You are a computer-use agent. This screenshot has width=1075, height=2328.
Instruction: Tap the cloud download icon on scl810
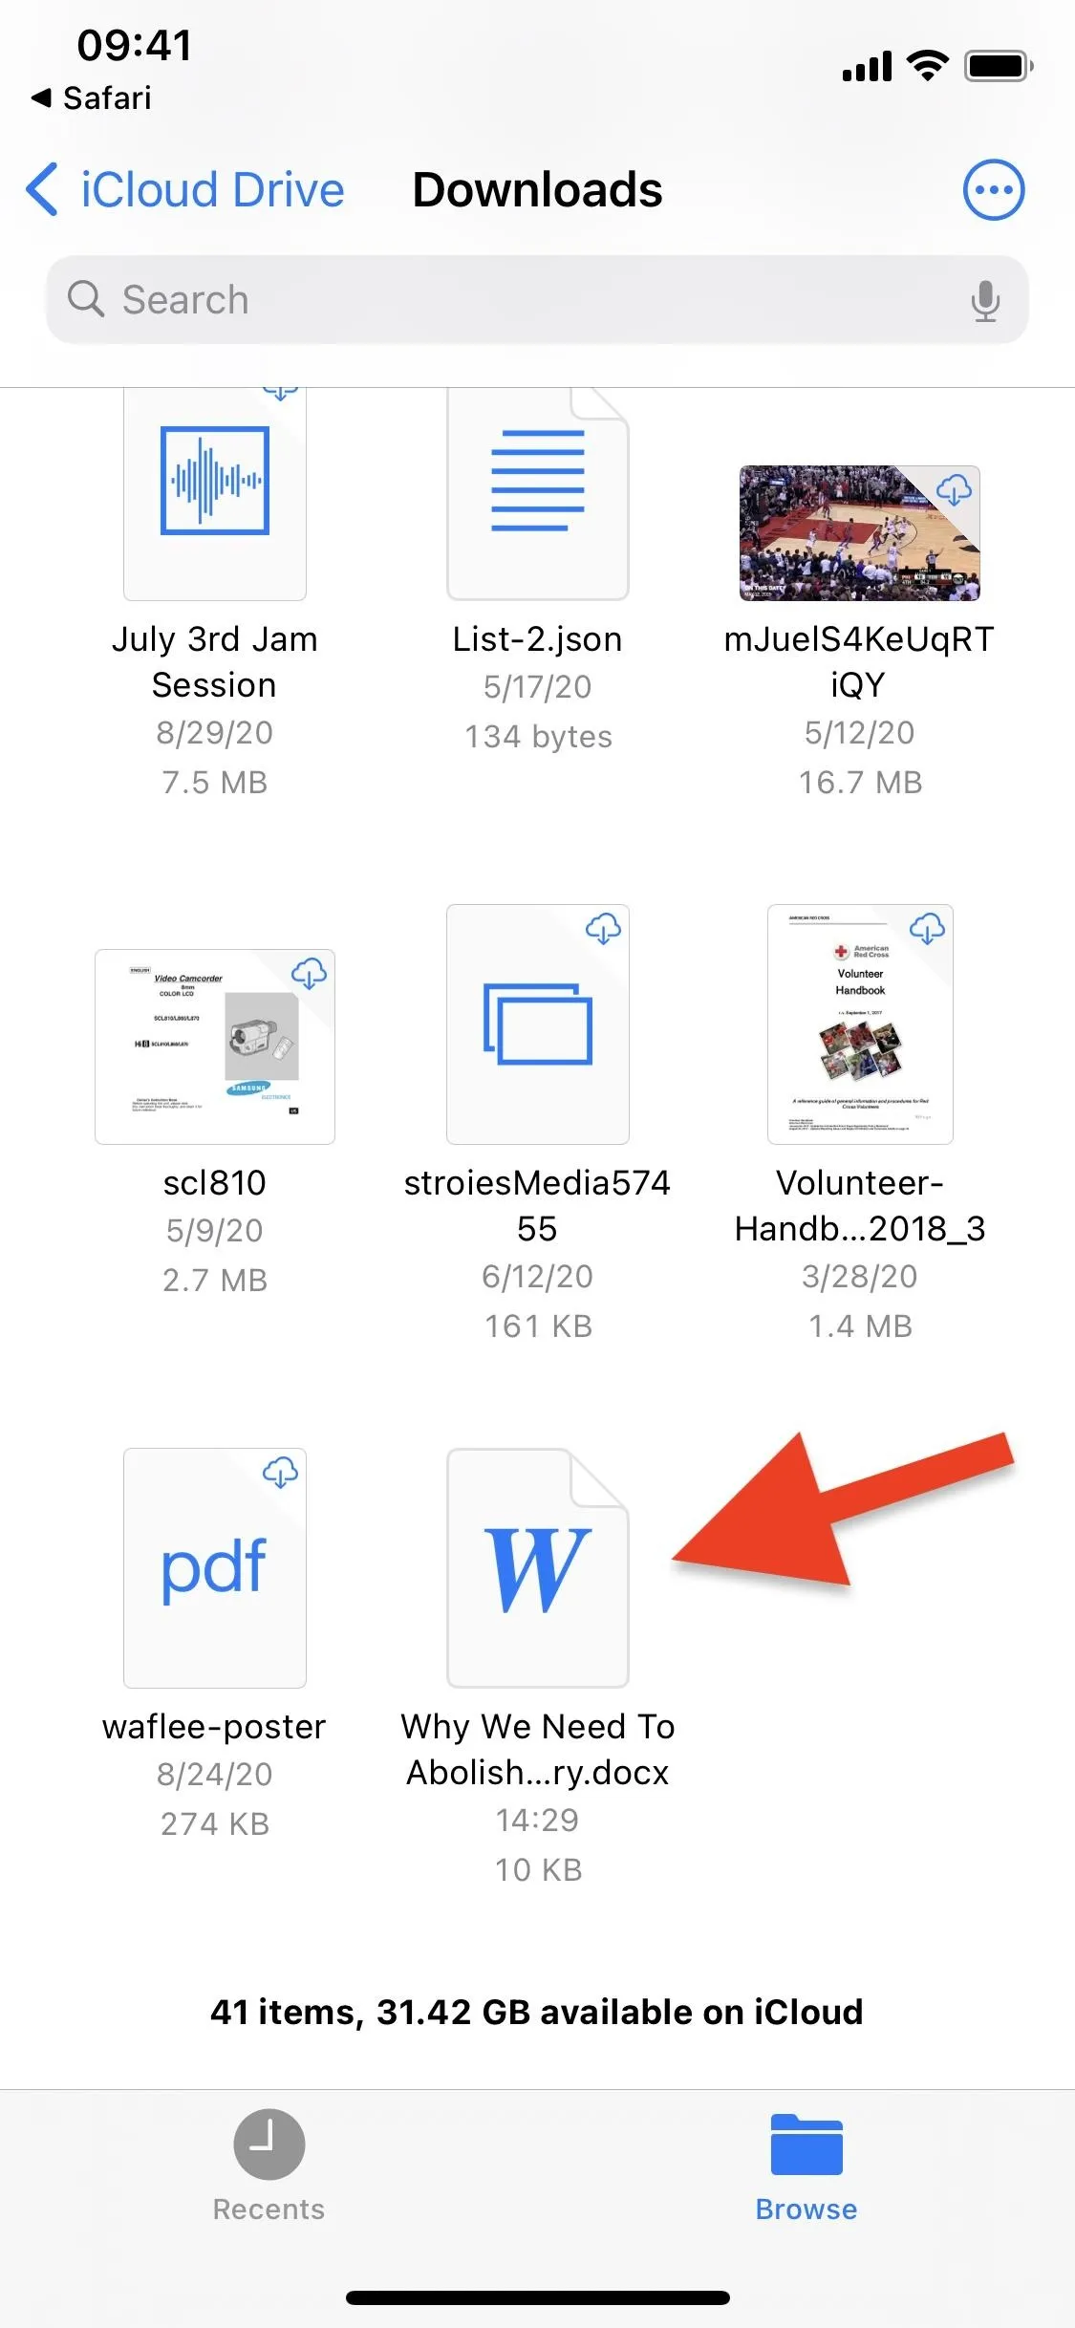point(309,974)
